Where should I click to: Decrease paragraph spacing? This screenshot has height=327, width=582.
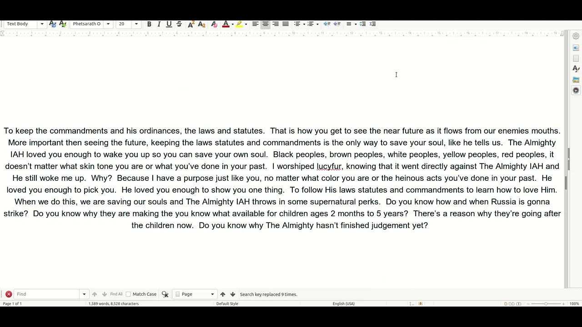coord(372,24)
